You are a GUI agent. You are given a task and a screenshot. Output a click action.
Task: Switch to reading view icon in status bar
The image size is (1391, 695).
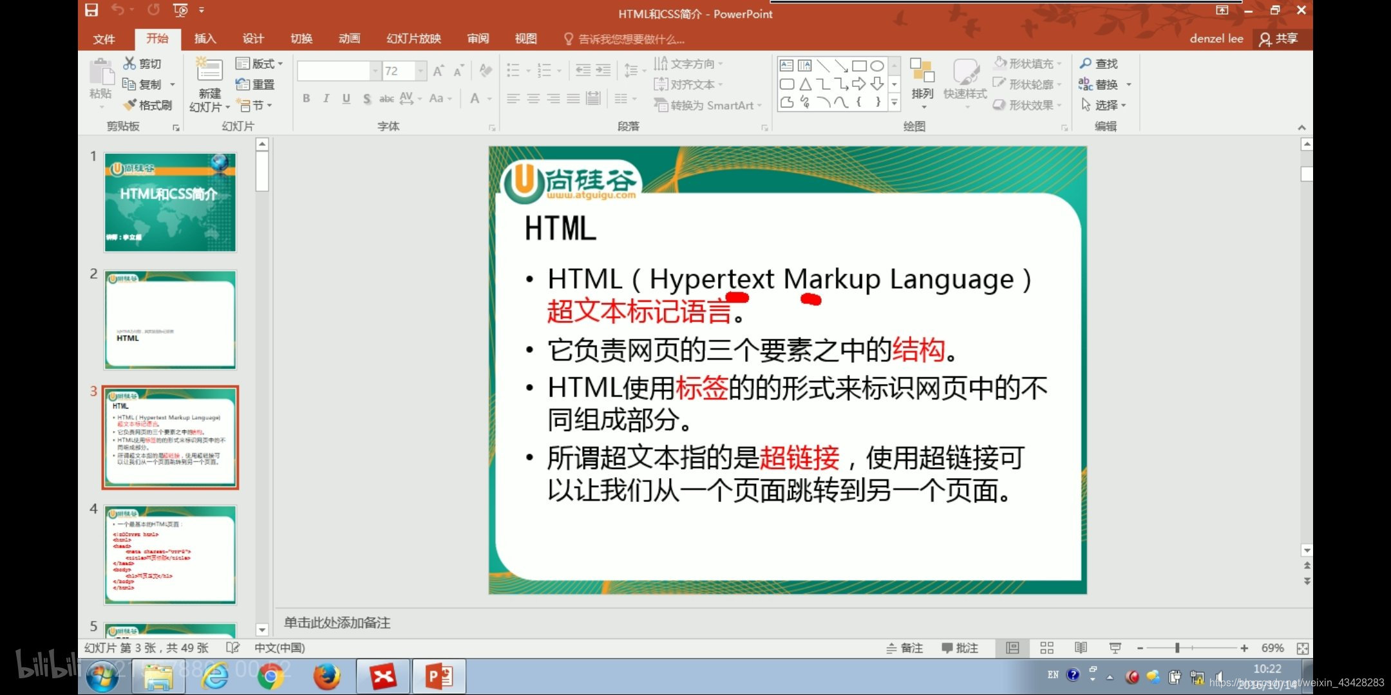click(x=1081, y=648)
